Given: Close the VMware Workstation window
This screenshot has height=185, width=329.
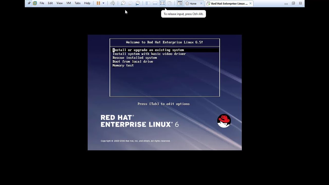Looking at the screenshot, I should coord(300,3).
